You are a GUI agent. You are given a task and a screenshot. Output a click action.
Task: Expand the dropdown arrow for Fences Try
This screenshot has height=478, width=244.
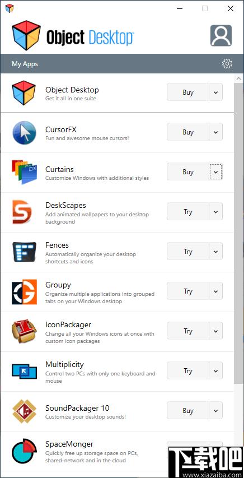coord(215,252)
